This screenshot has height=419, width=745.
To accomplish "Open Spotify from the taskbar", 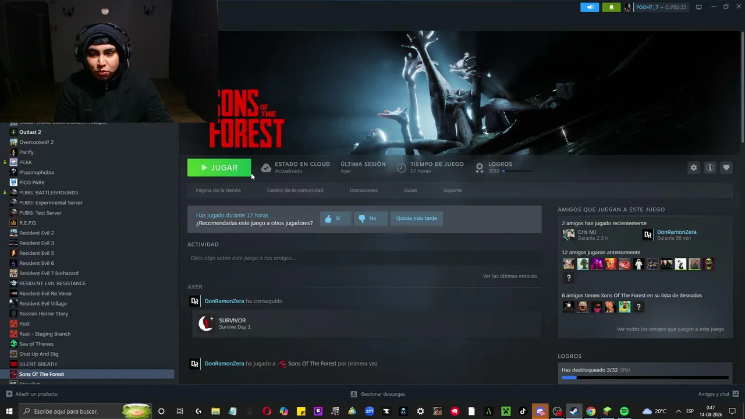I will point(625,411).
